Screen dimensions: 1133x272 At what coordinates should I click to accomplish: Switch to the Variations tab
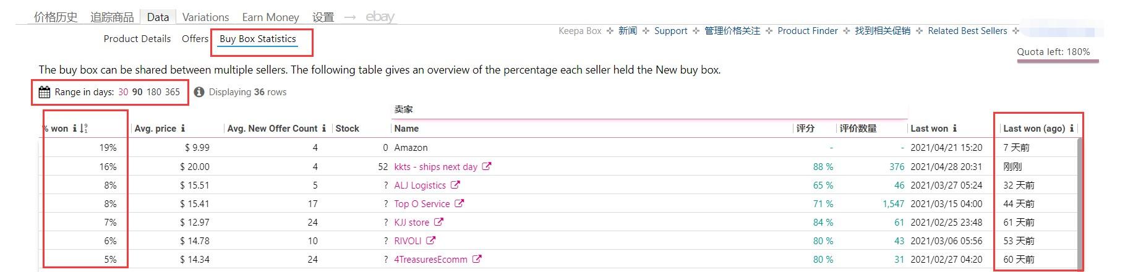(205, 17)
